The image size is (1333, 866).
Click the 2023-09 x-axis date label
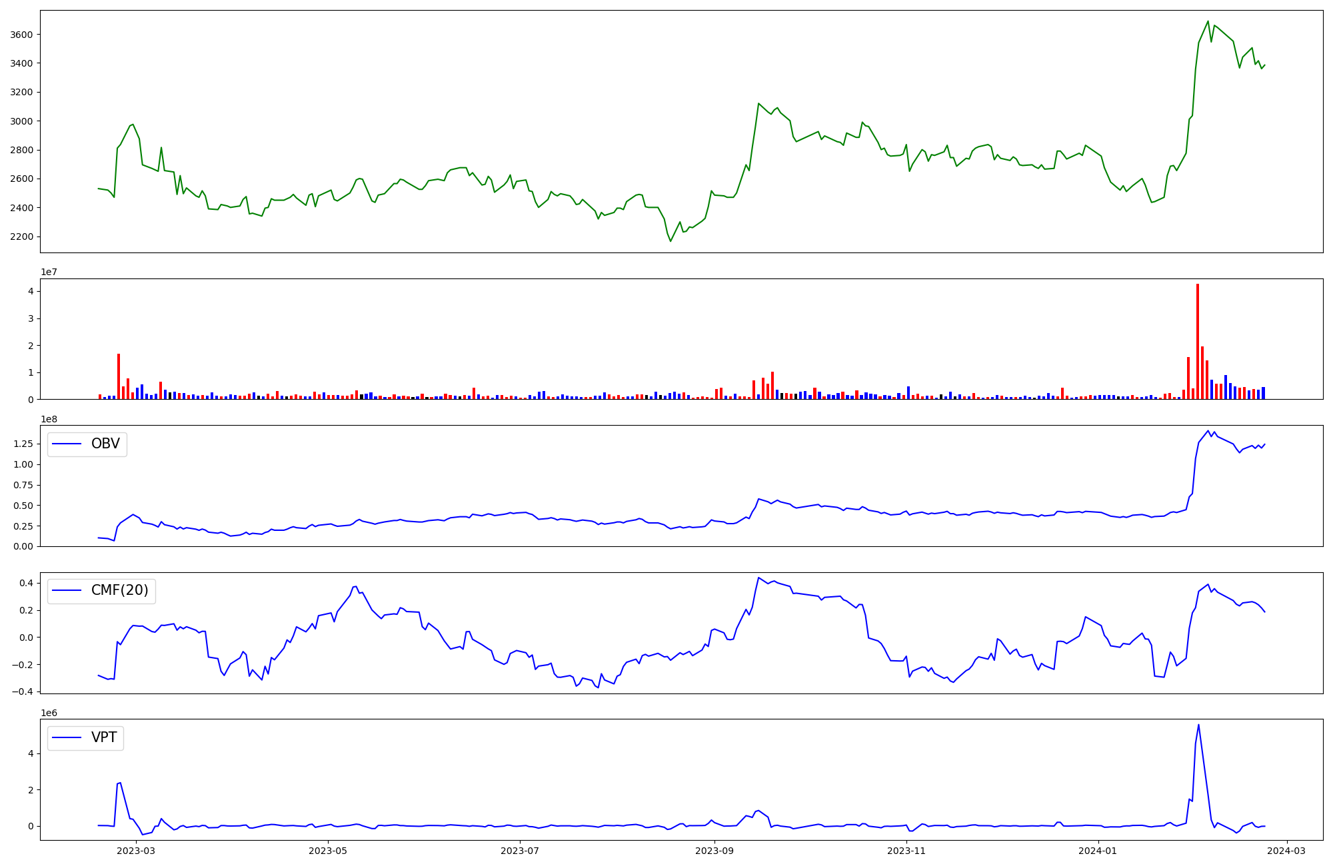point(715,851)
